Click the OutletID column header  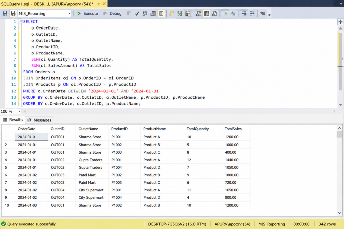click(x=62, y=129)
